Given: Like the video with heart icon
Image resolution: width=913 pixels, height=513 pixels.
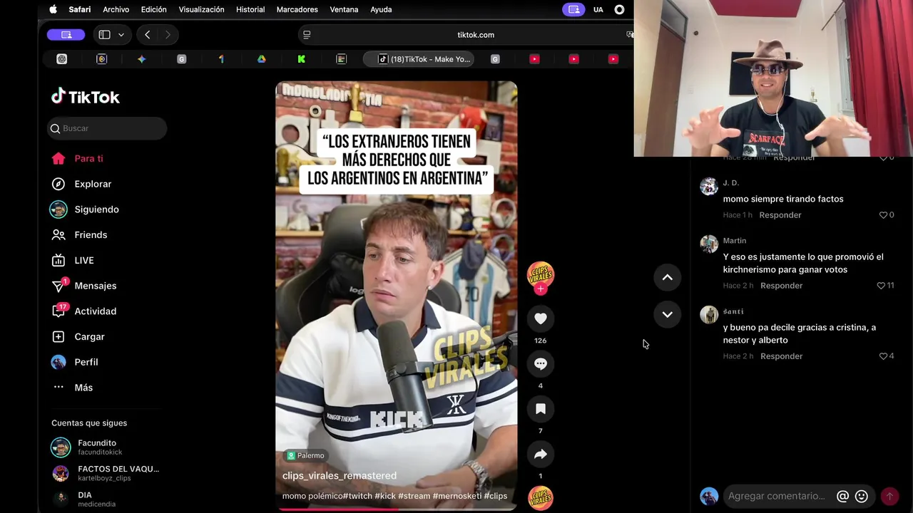Looking at the screenshot, I should point(540,318).
